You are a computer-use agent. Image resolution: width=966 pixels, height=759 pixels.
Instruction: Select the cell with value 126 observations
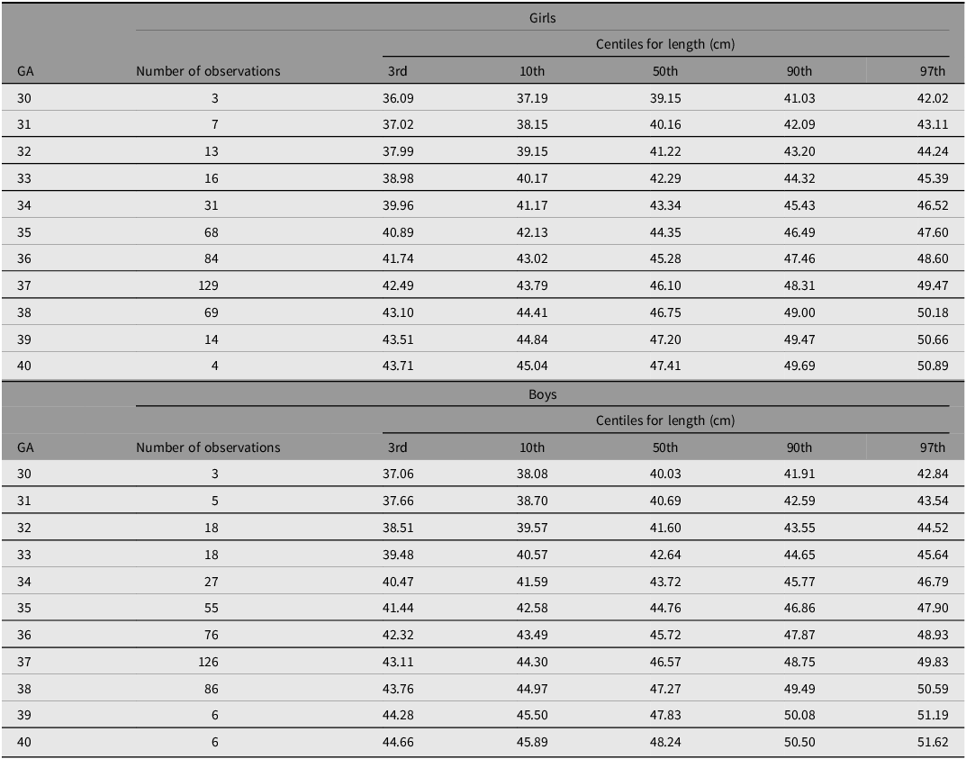pyautogui.click(x=208, y=662)
